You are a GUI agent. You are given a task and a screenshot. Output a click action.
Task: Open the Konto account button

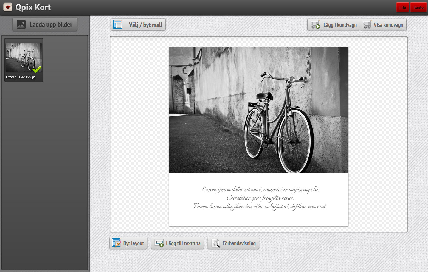pyautogui.click(x=418, y=7)
